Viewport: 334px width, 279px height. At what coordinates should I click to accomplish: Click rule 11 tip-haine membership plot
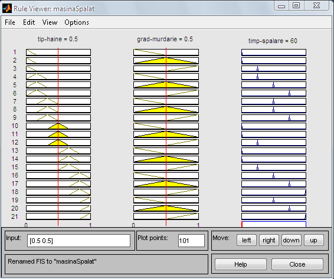pyautogui.click(x=58, y=134)
